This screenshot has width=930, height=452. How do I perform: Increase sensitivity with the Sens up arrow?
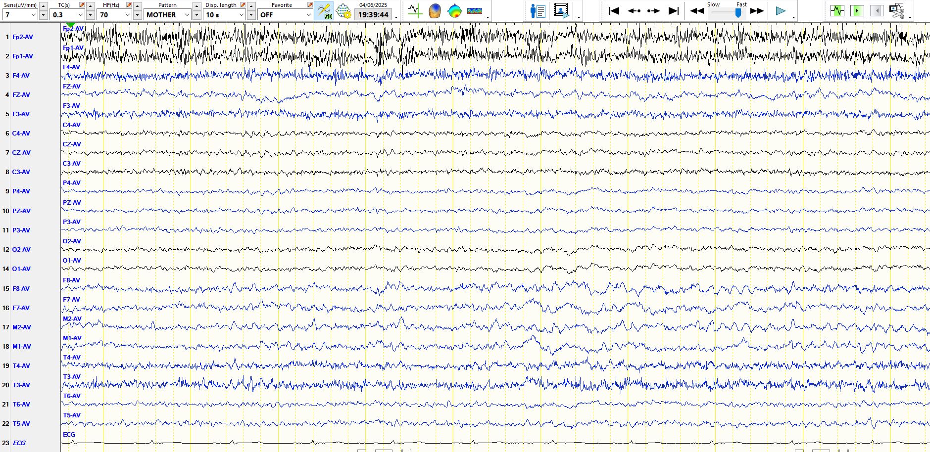click(x=43, y=6)
